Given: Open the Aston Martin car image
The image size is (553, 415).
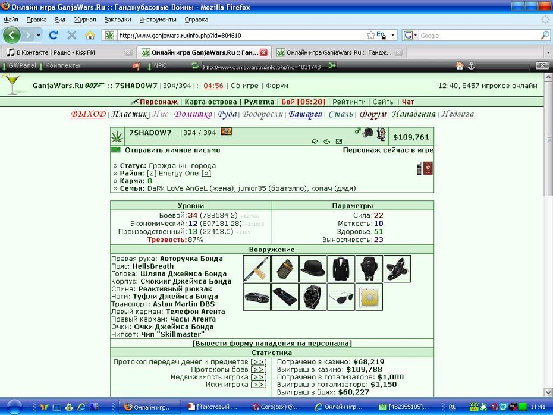Looking at the screenshot, I should pyautogui.click(x=257, y=297).
